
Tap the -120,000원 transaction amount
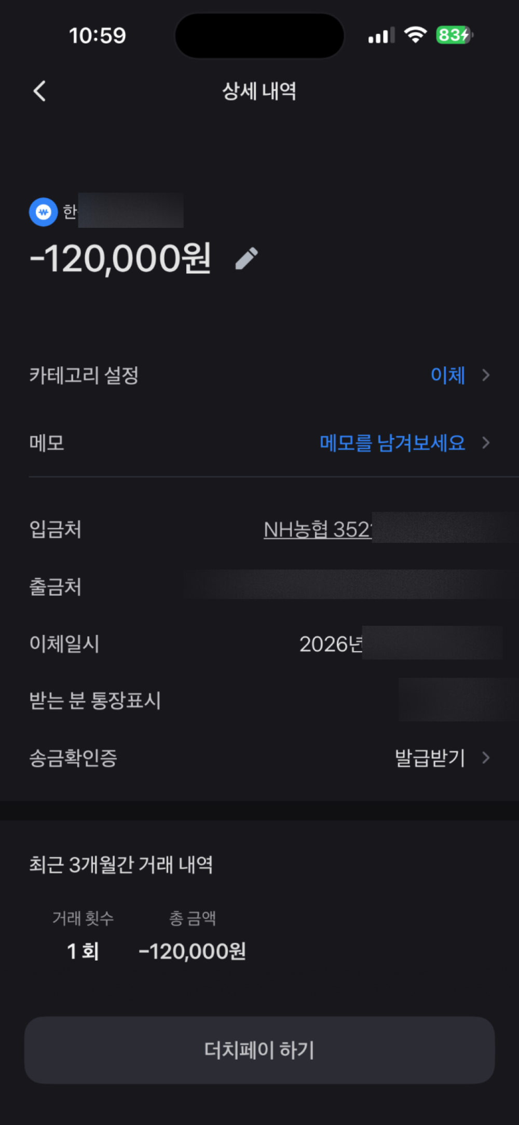[121, 258]
